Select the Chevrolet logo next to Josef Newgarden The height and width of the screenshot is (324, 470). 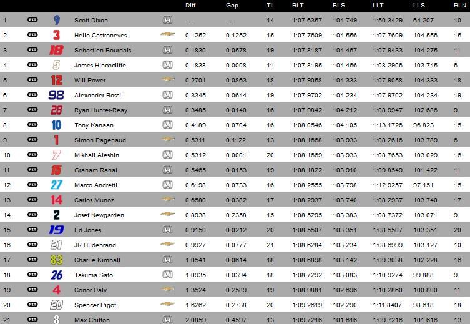[167, 214]
